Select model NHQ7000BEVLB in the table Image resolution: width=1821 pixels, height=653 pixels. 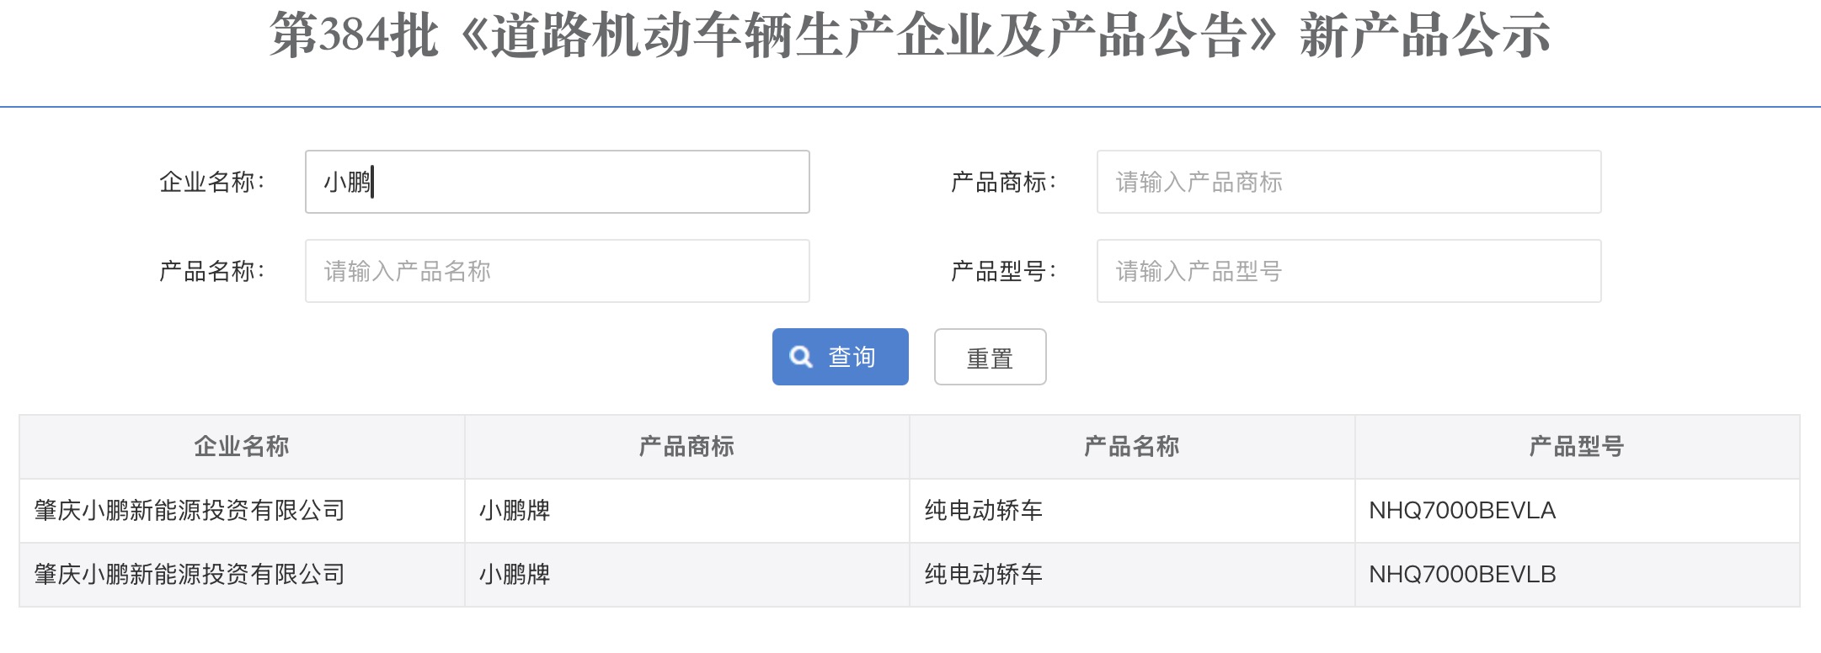pyautogui.click(x=1462, y=574)
